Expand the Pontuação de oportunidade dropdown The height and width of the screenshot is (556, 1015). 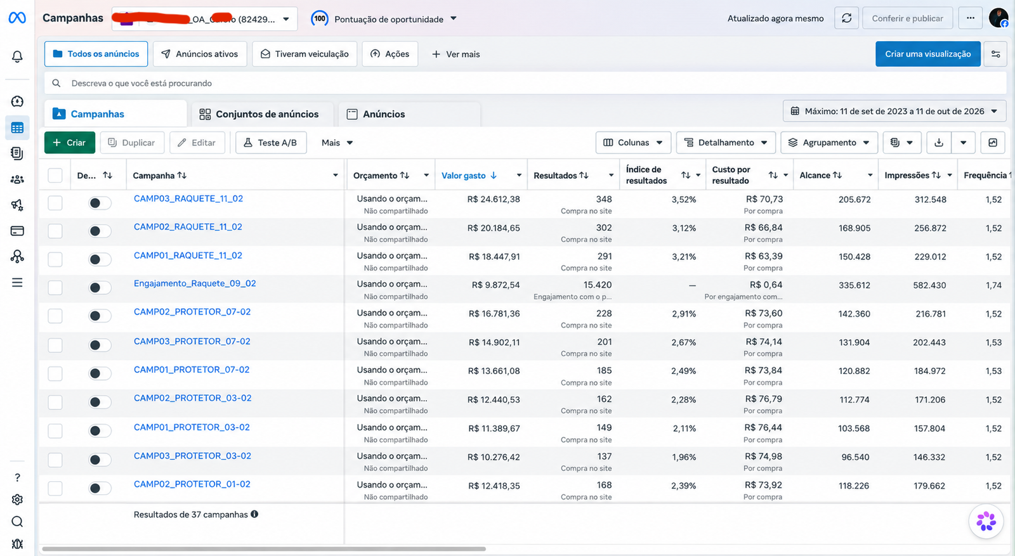[384, 19]
